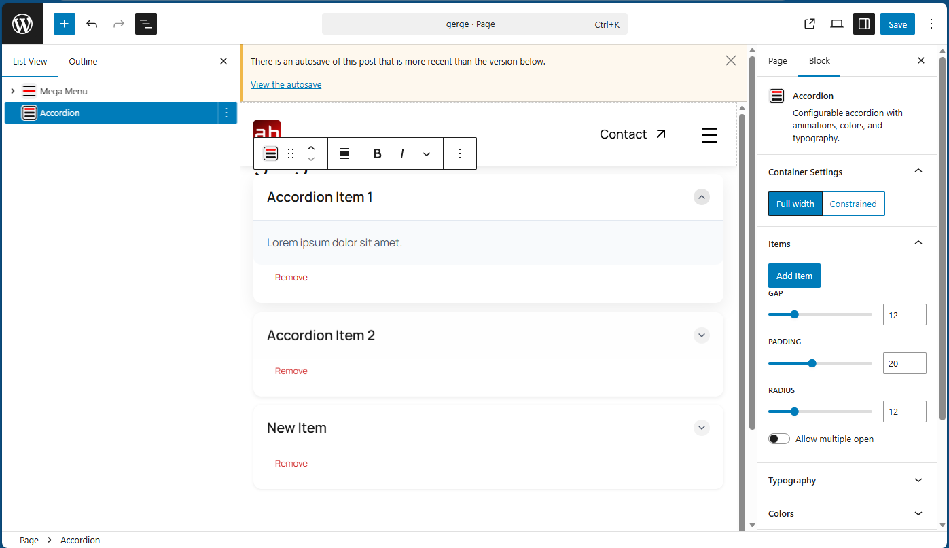The width and height of the screenshot is (949, 548).
Task: Apply italic formatting in block toolbar
Action: pyautogui.click(x=402, y=153)
